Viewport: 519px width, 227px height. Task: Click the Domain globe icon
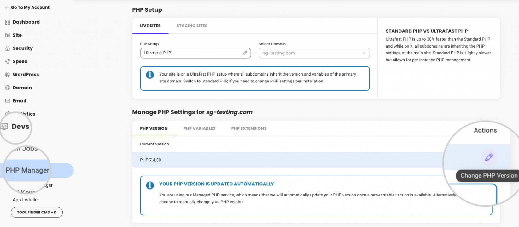[8, 88]
